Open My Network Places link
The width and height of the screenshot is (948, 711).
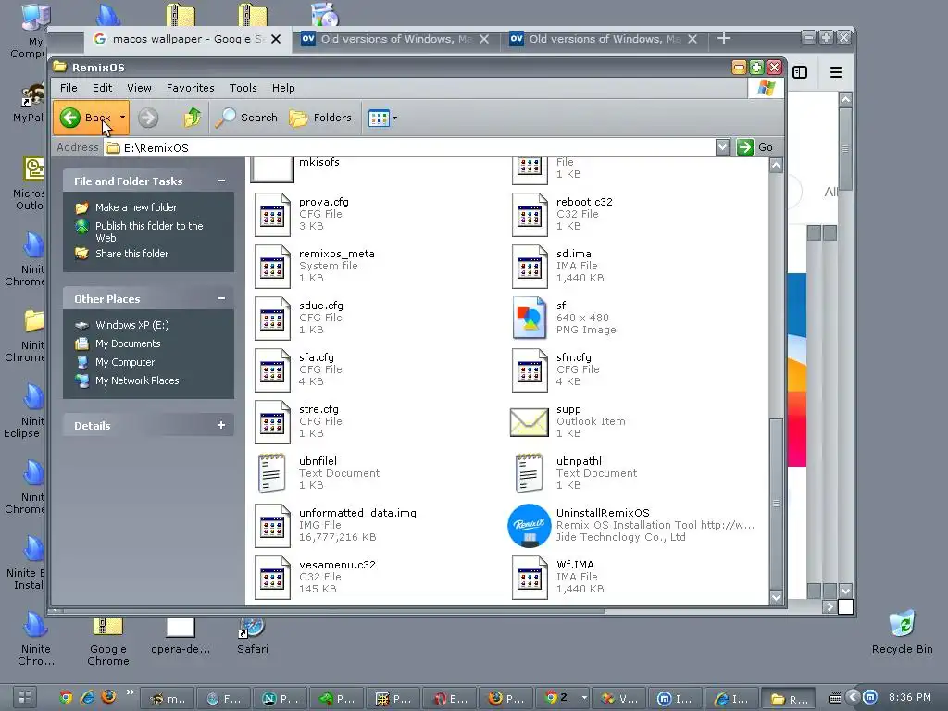137,380
